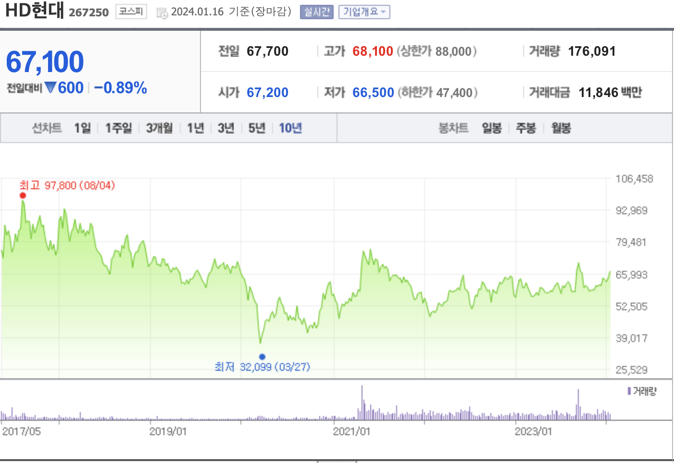Click the blue down-triangle price change icon
Screen dimensions: 674x463
point(50,87)
